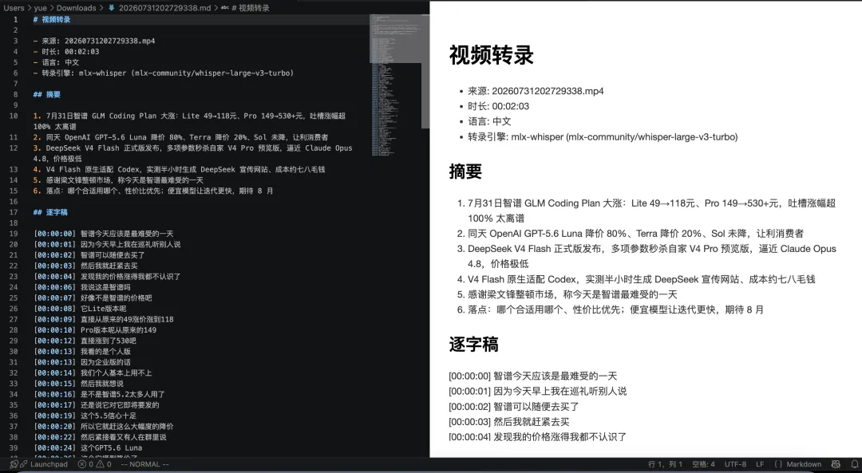Viewport: 862px width, 473px height.
Task: Click the '## 逐字稿' line in editor
Action: [50, 212]
